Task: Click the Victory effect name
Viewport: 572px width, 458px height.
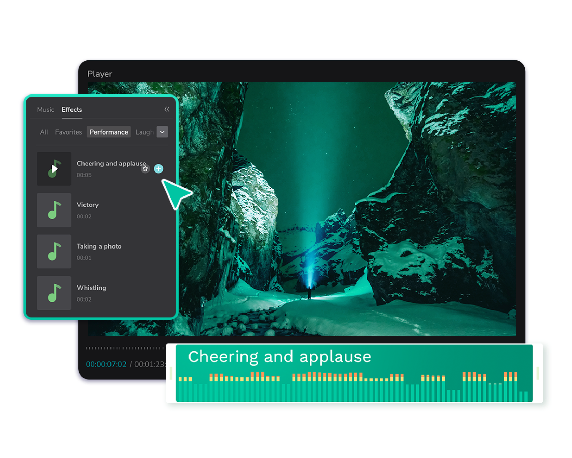Action: (x=88, y=205)
